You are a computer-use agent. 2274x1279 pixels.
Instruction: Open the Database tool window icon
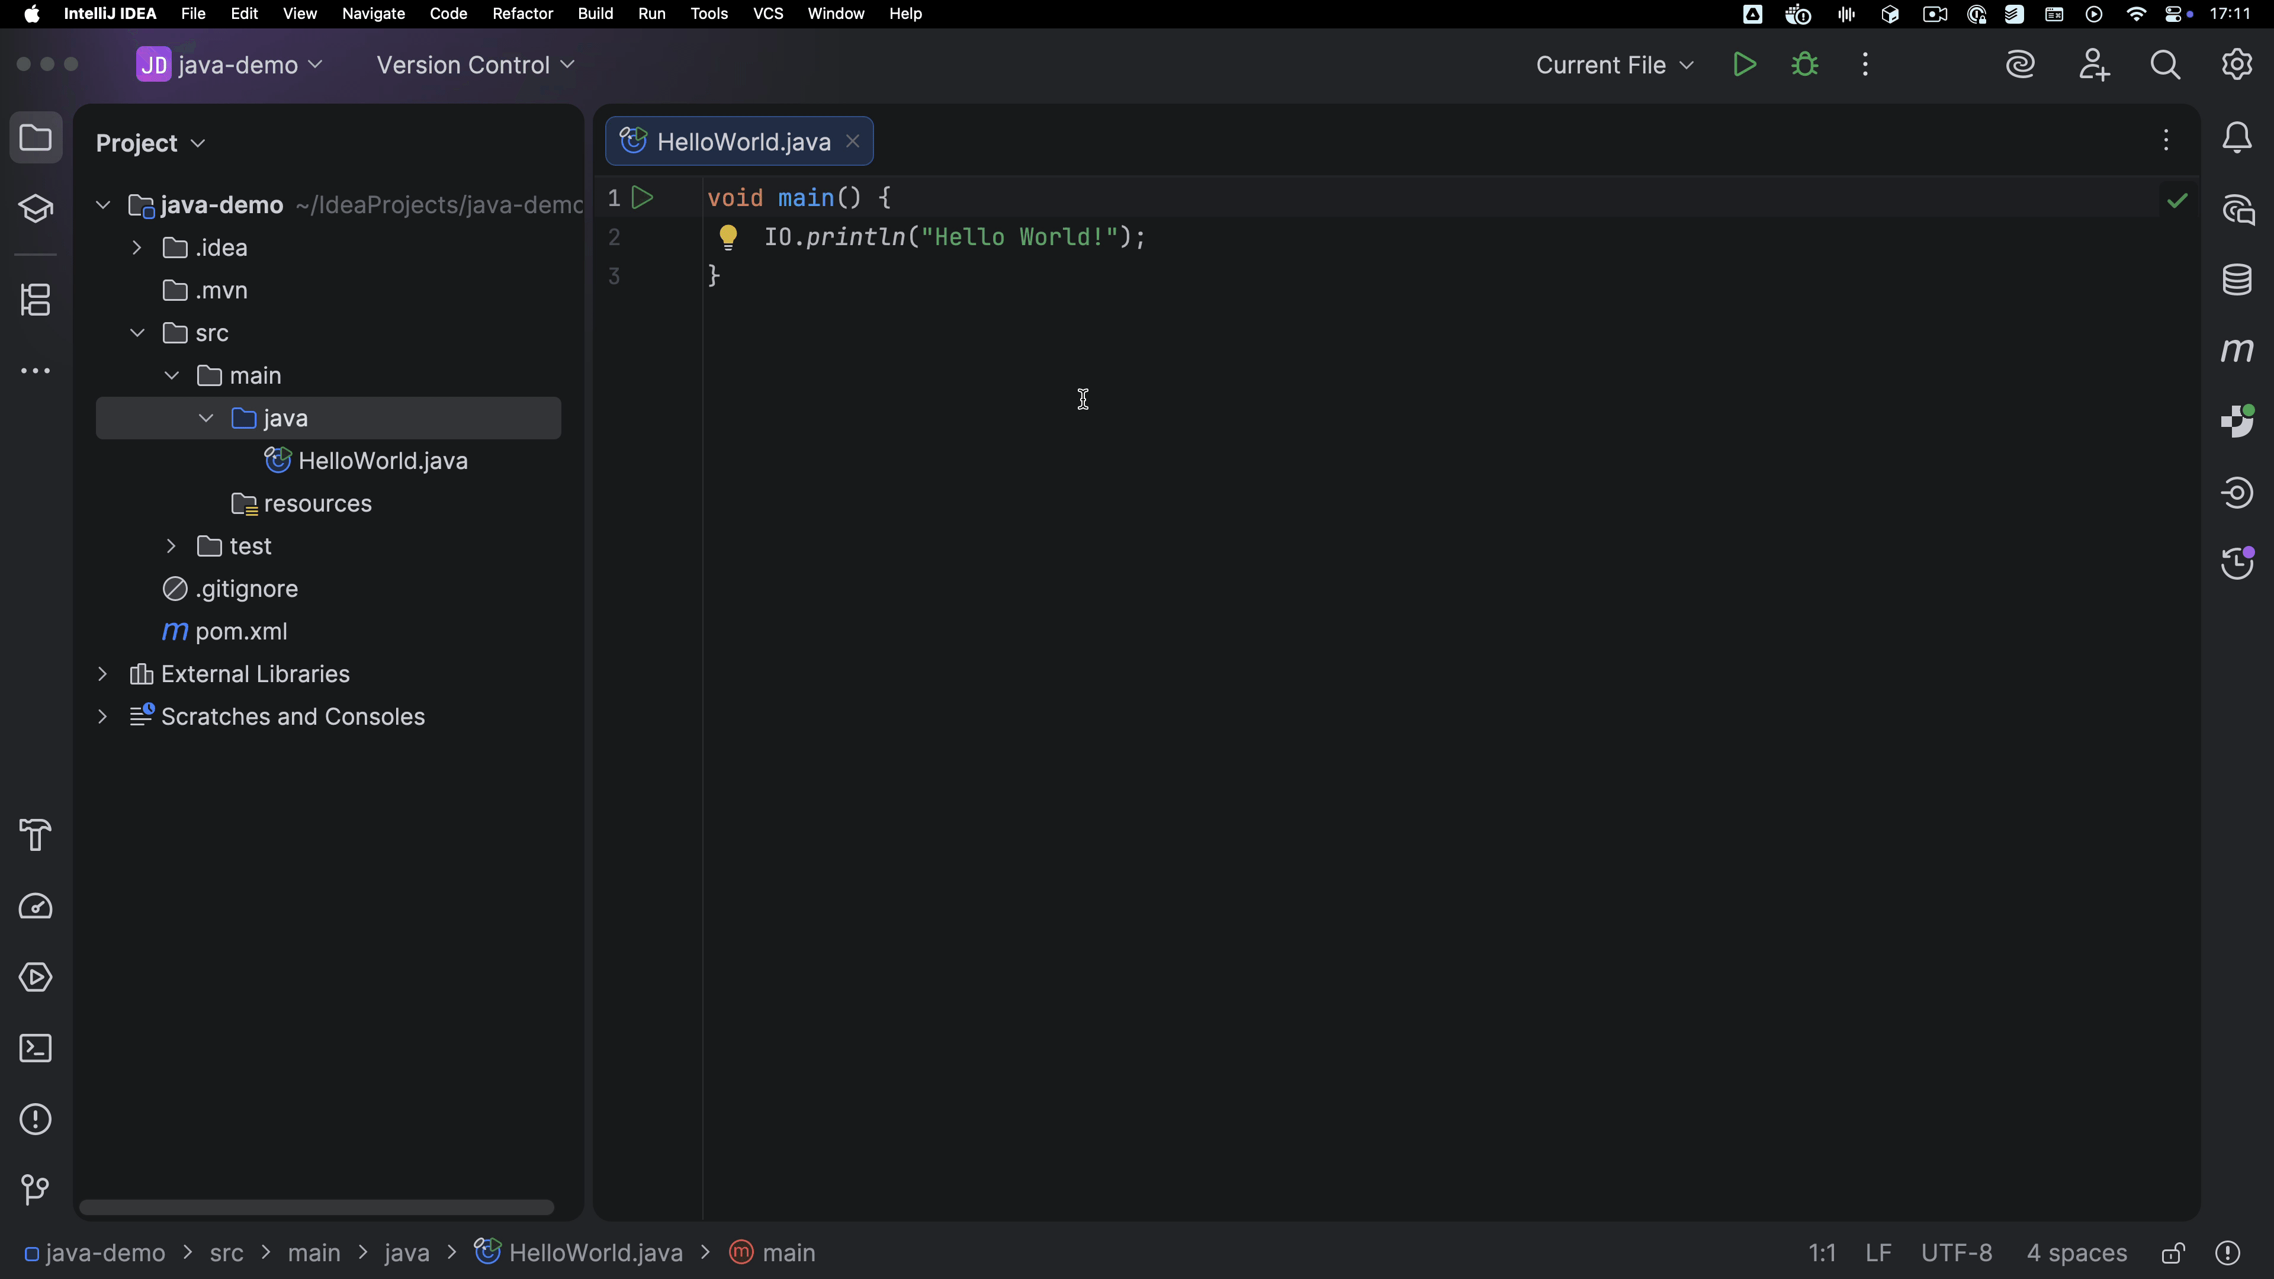pyautogui.click(x=2236, y=280)
